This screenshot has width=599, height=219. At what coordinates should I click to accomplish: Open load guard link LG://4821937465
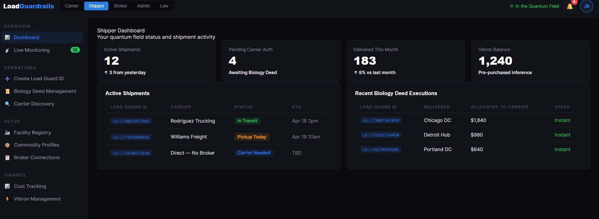131,121
